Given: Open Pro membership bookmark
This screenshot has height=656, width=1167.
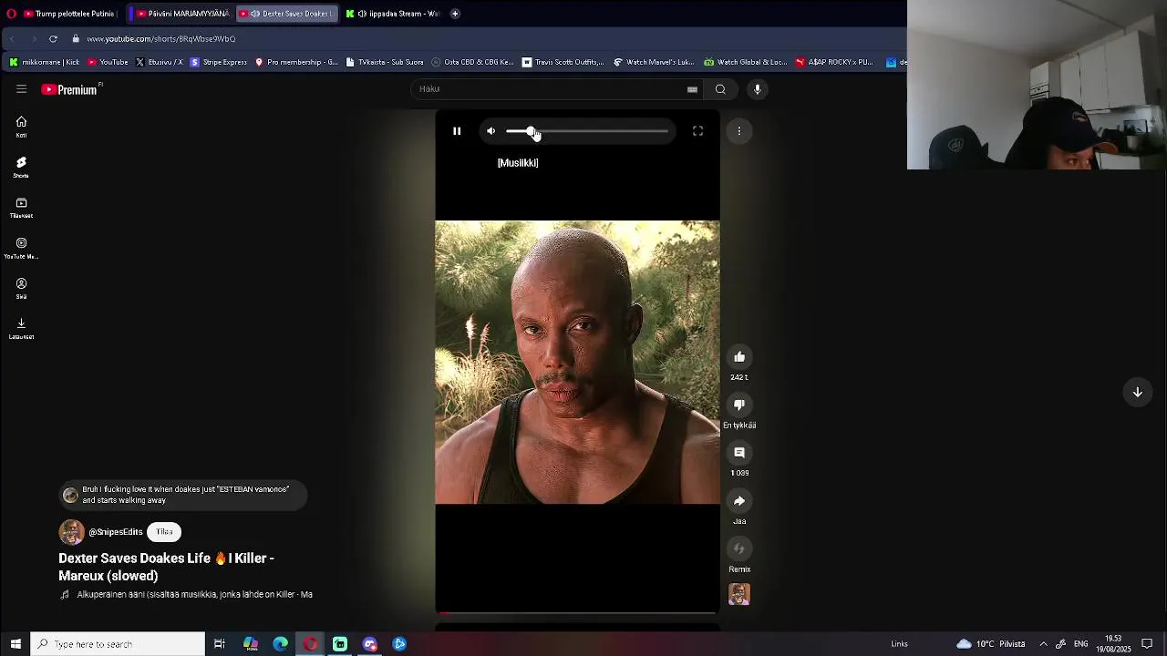Looking at the screenshot, I should click(x=296, y=62).
